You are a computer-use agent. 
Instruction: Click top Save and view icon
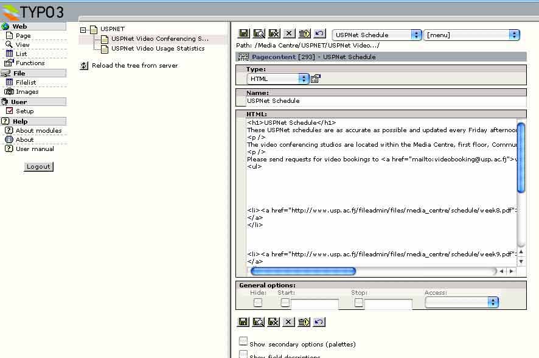pyautogui.click(x=259, y=33)
